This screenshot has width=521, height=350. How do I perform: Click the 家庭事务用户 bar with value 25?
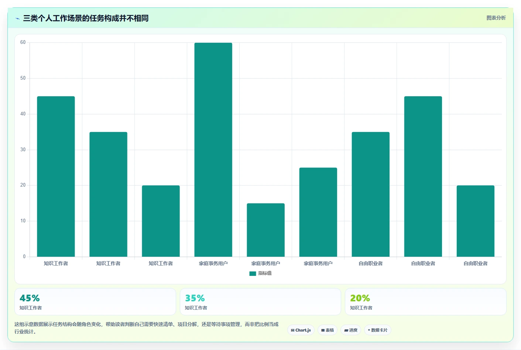click(318, 212)
